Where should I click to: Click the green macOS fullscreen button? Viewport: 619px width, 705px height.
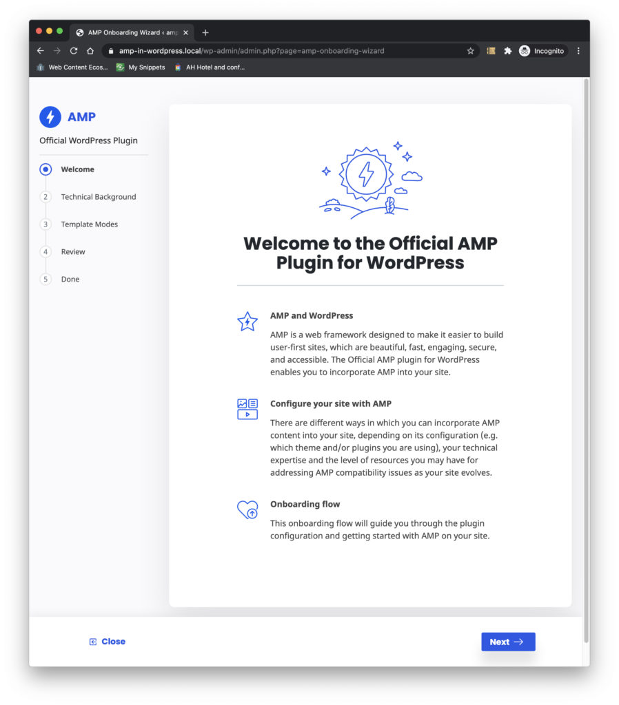pyautogui.click(x=59, y=31)
